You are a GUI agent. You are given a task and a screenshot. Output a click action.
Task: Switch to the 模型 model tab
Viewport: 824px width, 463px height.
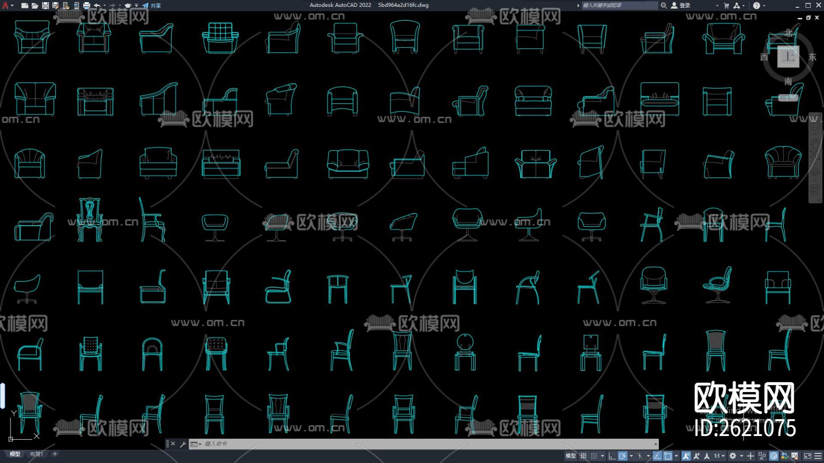(x=15, y=454)
